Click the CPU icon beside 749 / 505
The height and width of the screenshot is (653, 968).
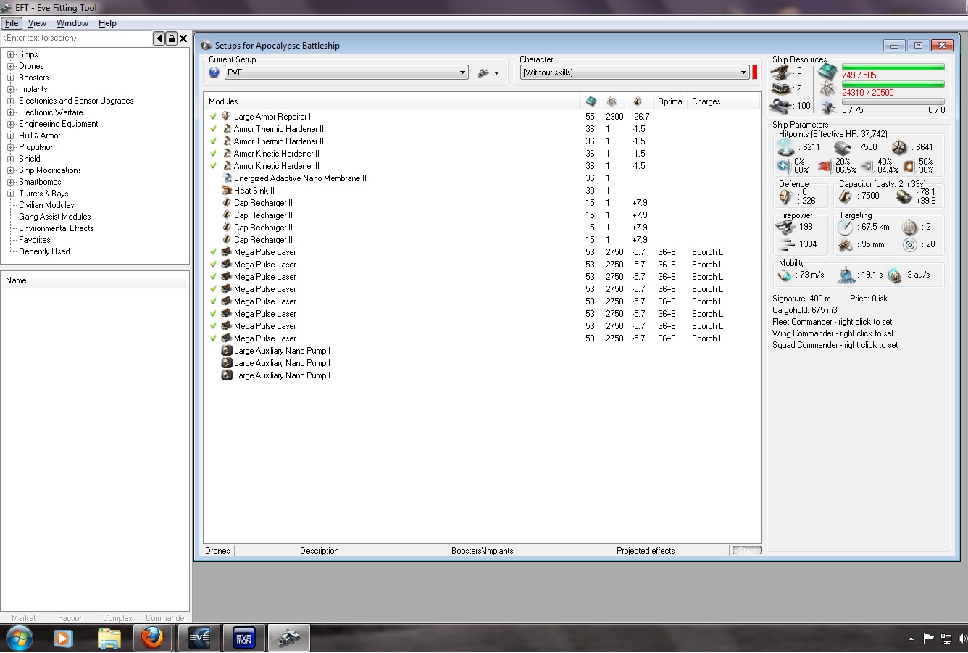point(827,72)
